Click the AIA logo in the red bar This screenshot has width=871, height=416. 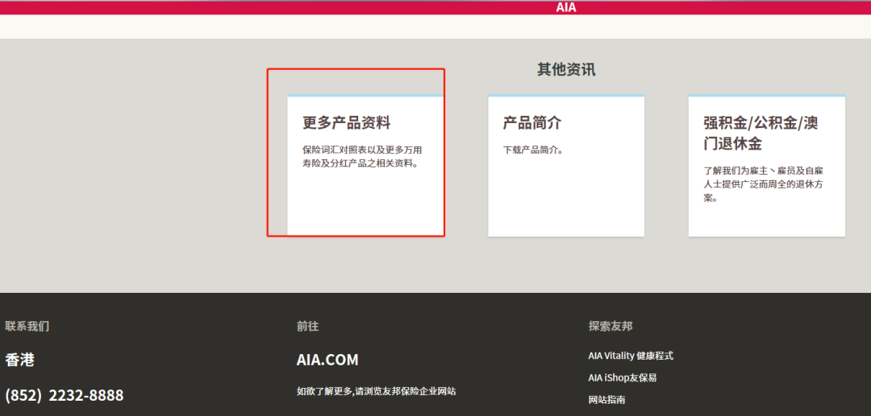pos(566,8)
